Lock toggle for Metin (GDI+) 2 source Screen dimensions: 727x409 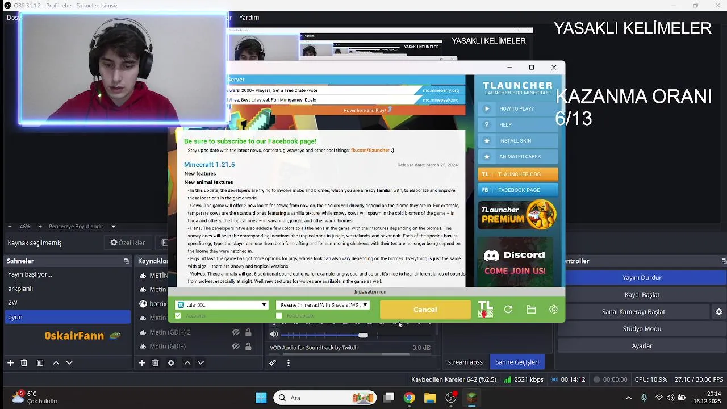coord(248,332)
